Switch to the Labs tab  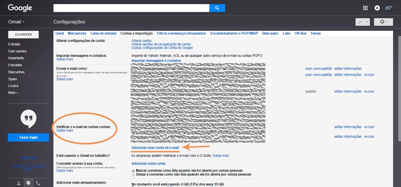(x=287, y=33)
